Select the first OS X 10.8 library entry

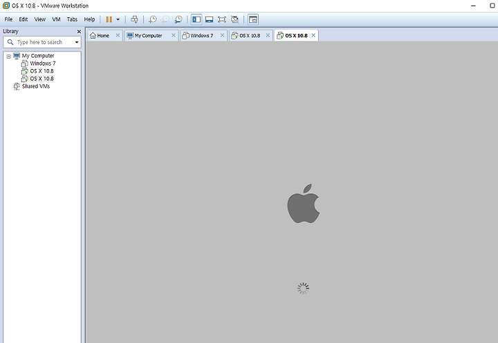coord(41,71)
